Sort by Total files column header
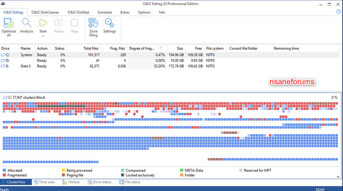 click(x=84, y=48)
